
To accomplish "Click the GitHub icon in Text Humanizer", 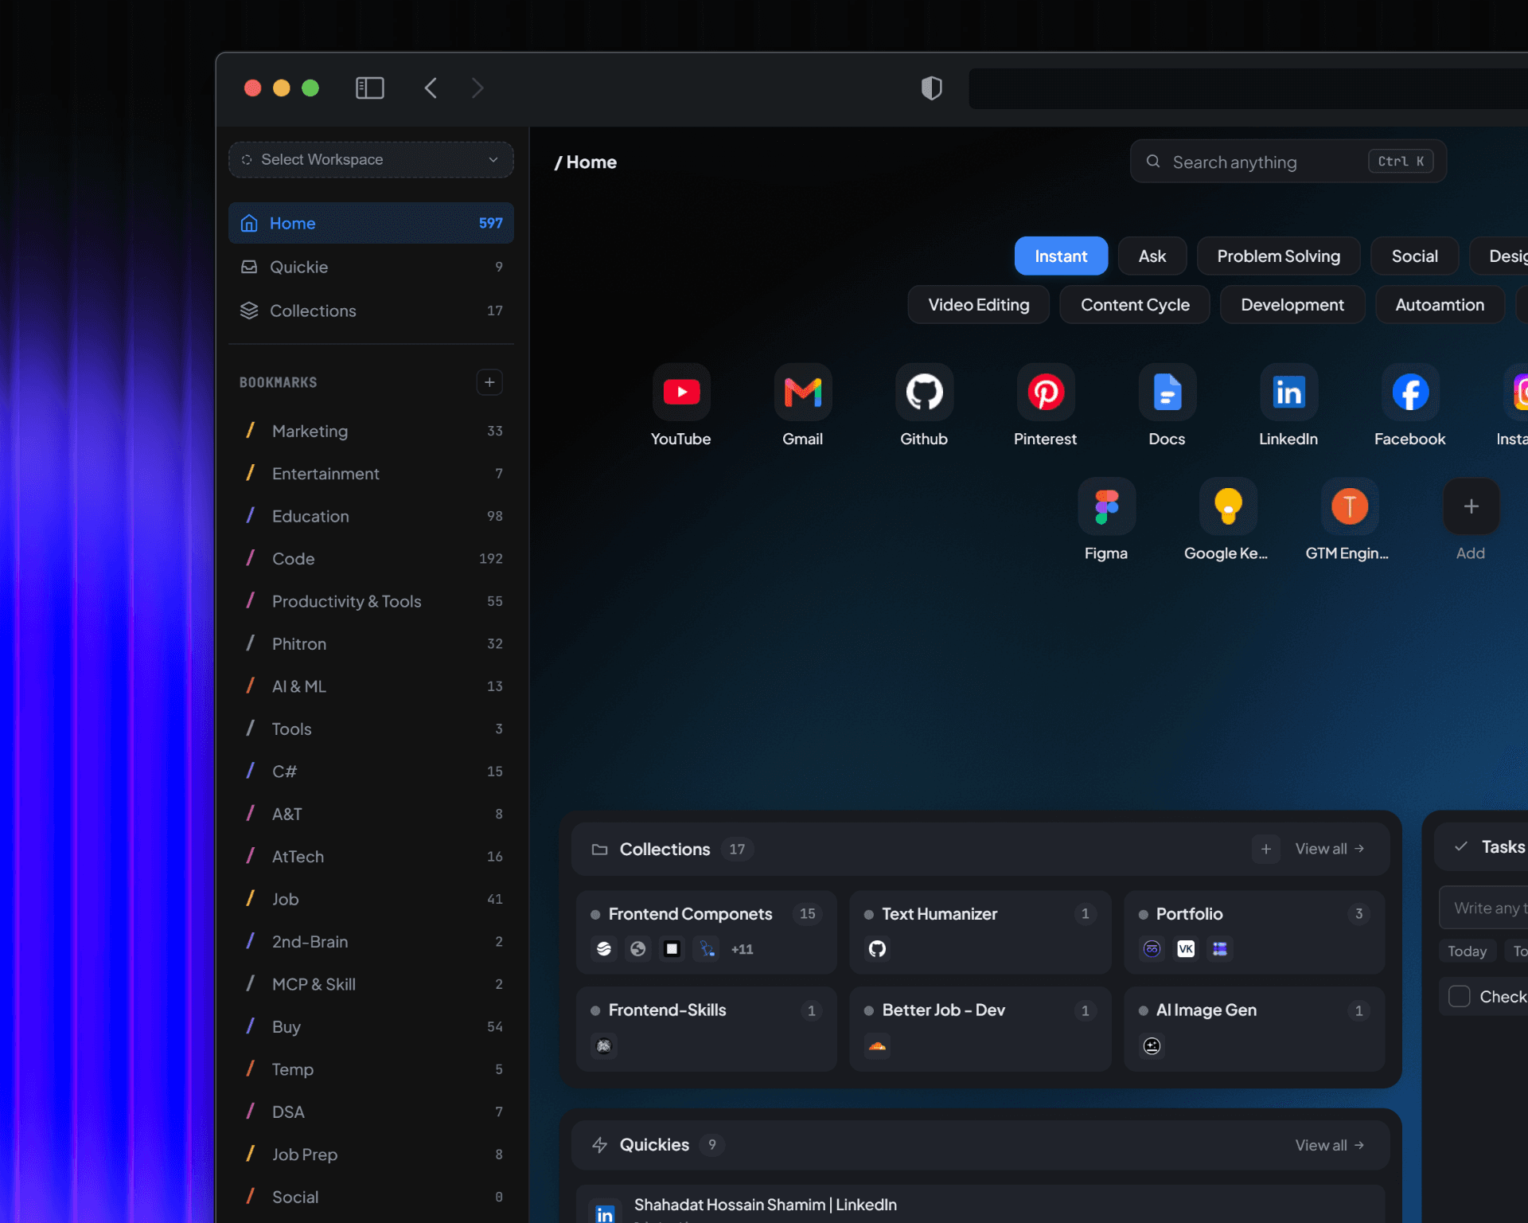I will pos(877,948).
